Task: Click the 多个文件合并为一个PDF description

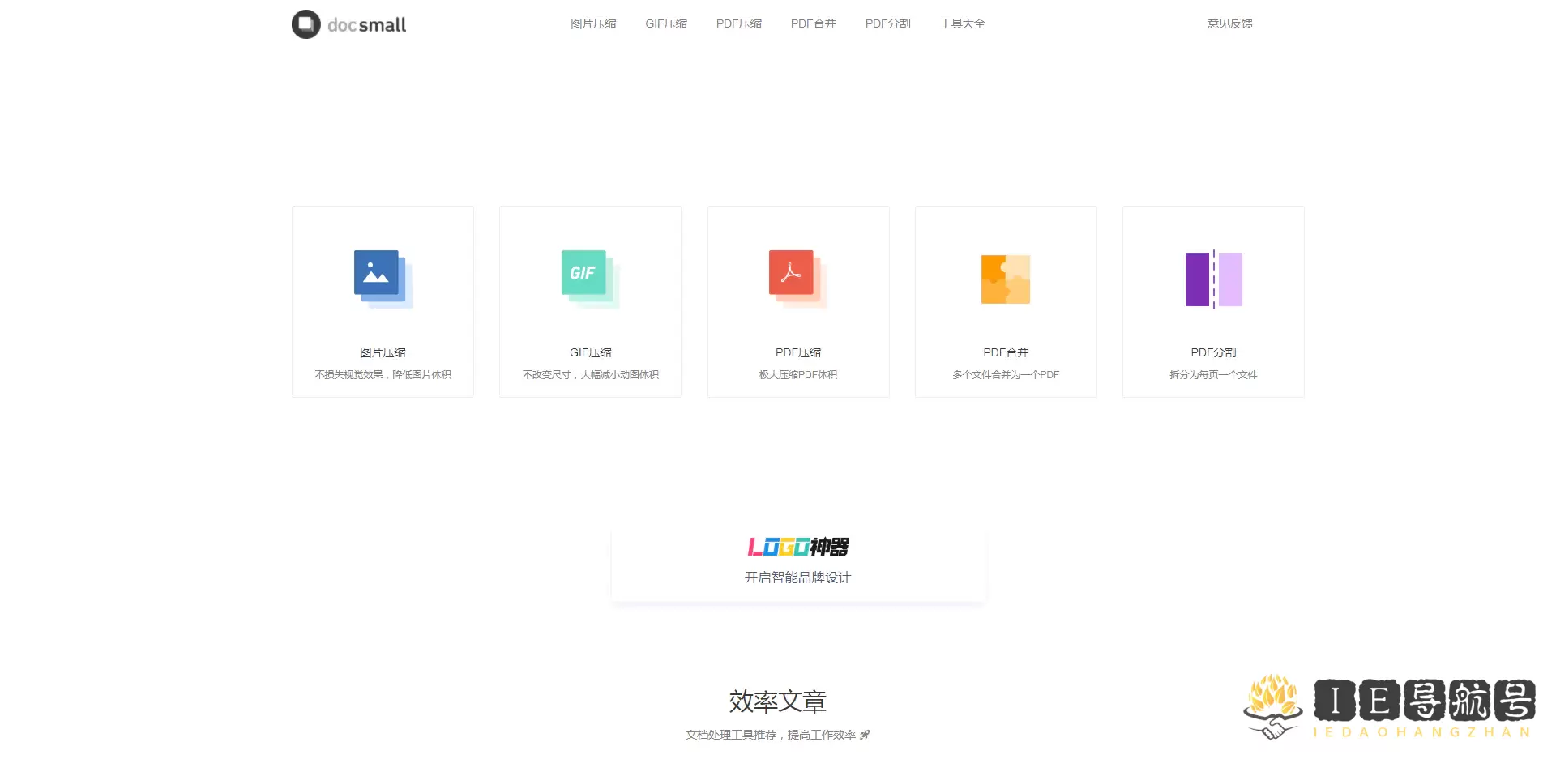Action: [1006, 375]
